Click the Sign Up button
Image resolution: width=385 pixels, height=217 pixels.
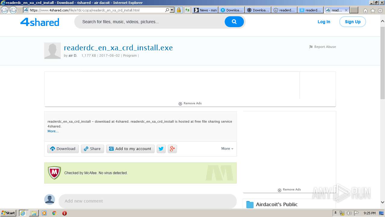point(353,22)
